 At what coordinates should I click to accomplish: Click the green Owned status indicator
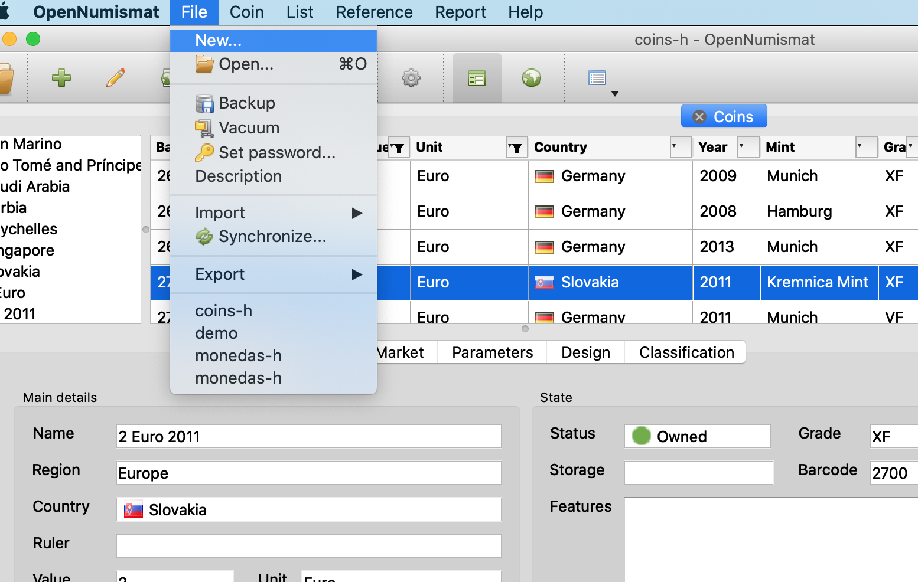click(x=642, y=436)
